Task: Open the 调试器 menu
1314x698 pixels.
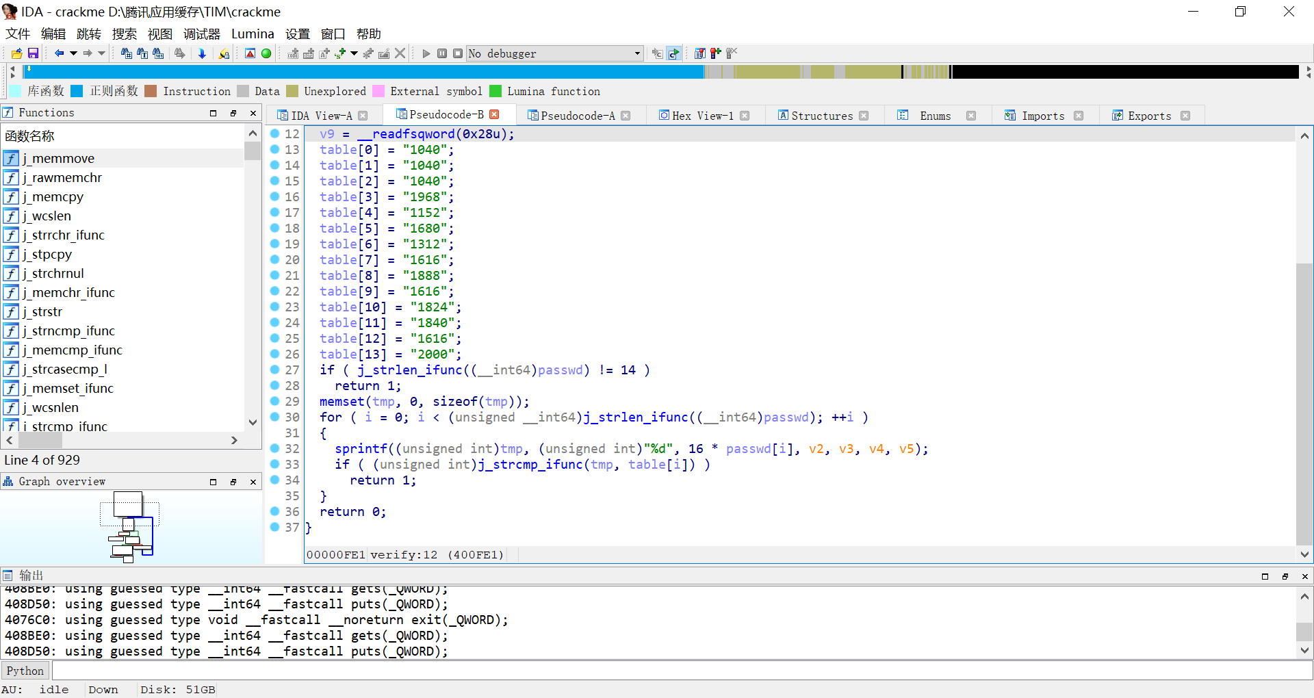Action: 202,34
